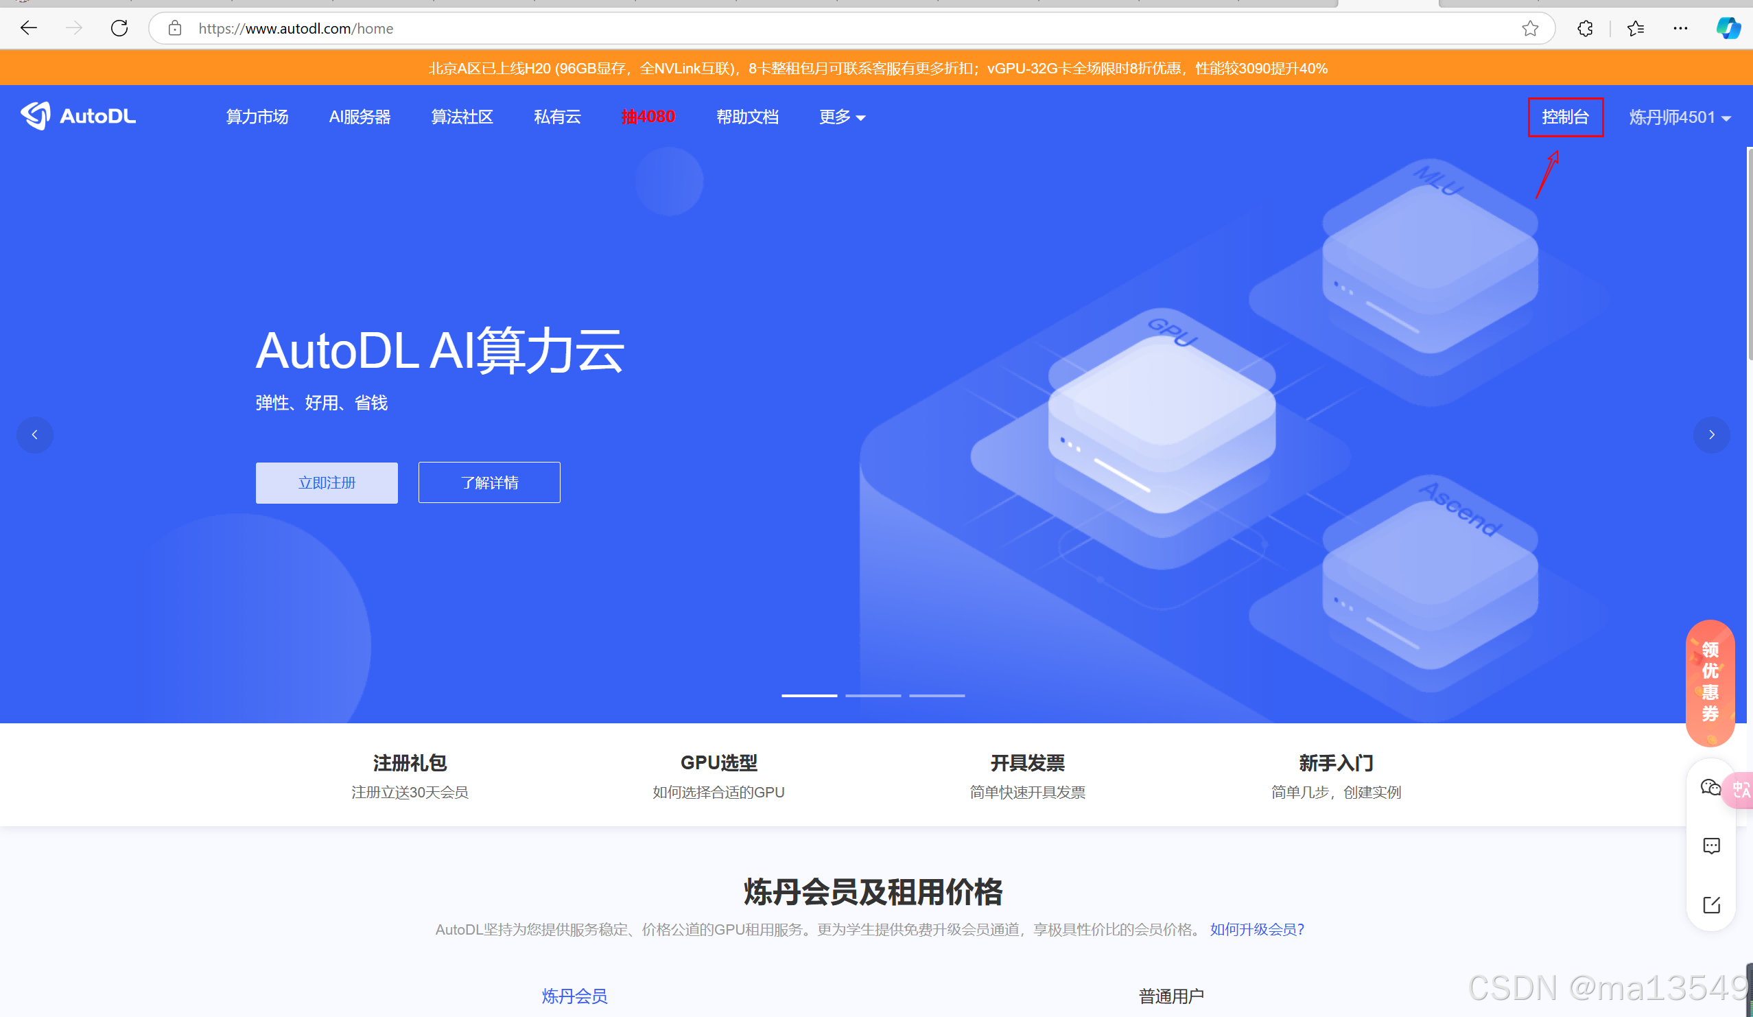Open browser settings ellipsis menu
Screen dimensions: 1753x1017
[1681, 29]
